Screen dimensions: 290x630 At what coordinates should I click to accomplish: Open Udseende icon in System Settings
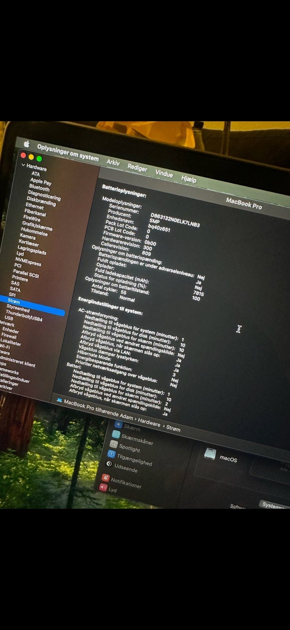click(109, 464)
